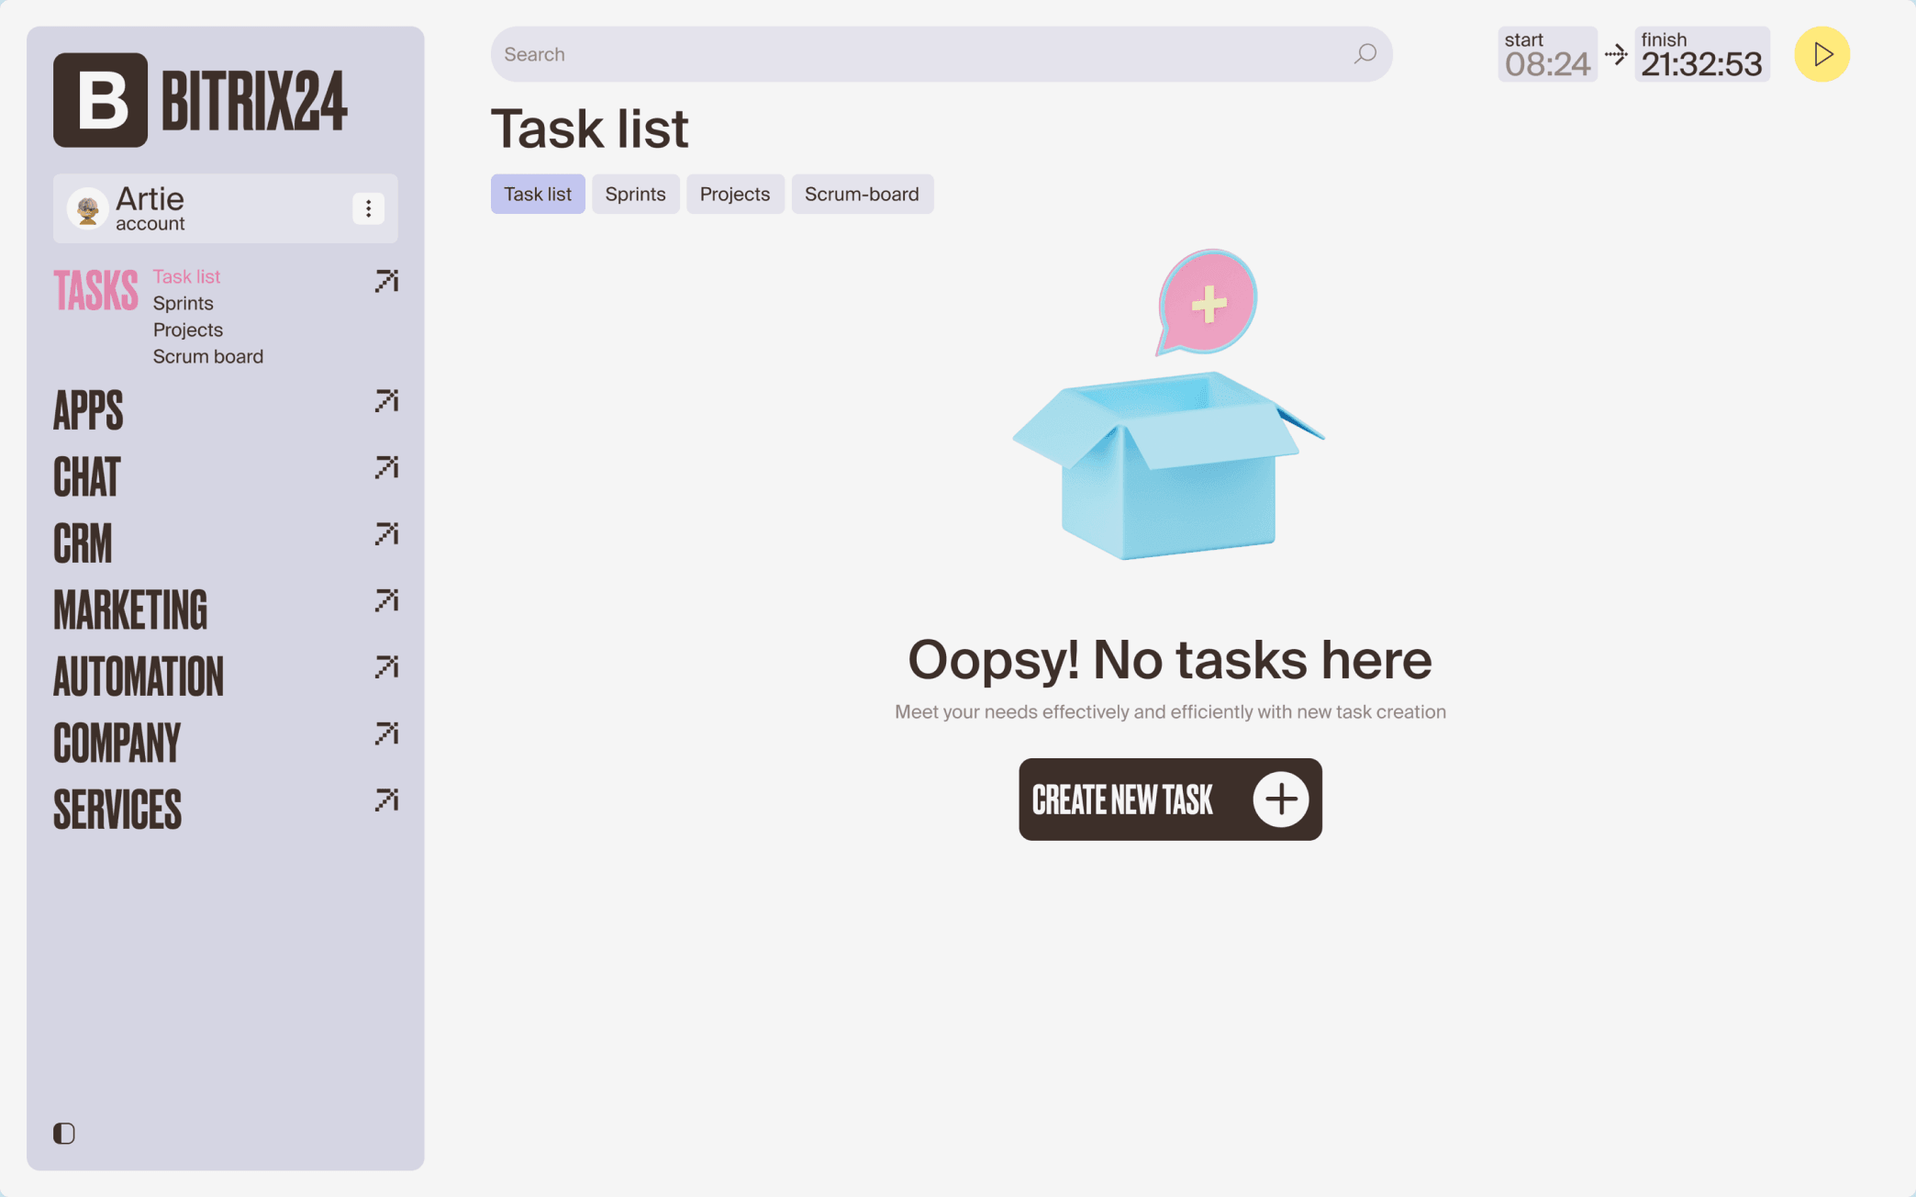This screenshot has width=1916, height=1197.
Task: Expand the COMPANY sidebar section
Action: [x=117, y=744]
